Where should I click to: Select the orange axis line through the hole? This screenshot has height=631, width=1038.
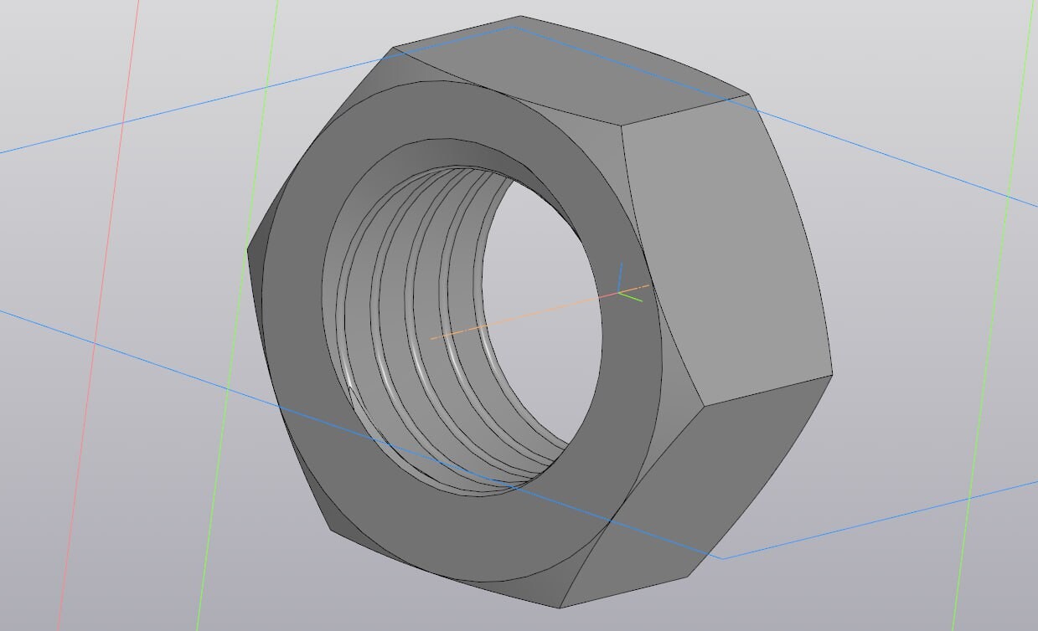[540, 312]
